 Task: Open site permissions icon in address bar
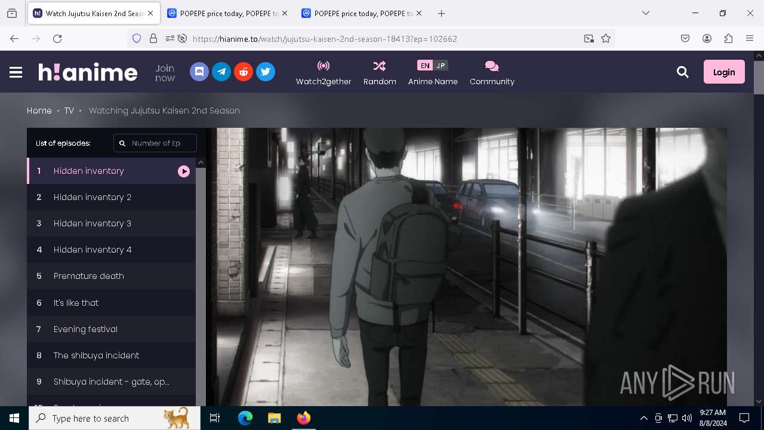pos(170,38)
